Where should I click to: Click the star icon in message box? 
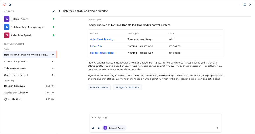[99, 128]
